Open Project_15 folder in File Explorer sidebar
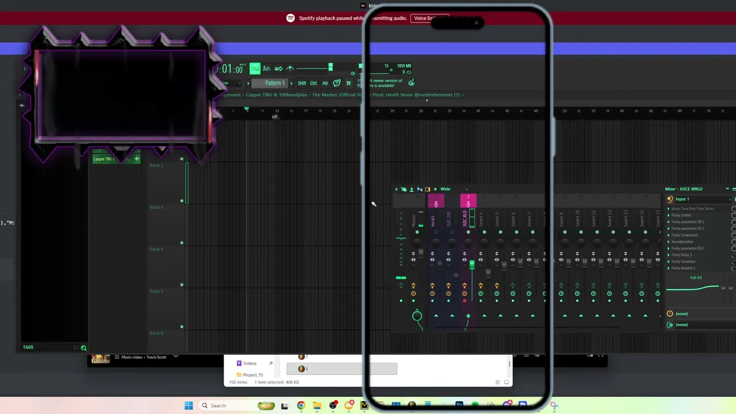 point(250,375)
